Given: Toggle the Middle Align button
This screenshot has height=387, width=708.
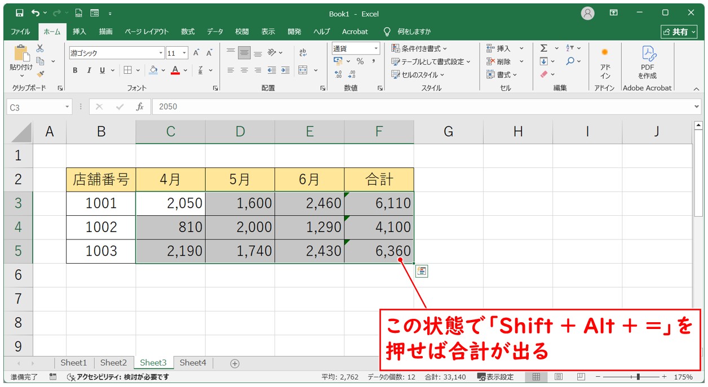Looking at the screenshot, I should (x=244, y=53).
